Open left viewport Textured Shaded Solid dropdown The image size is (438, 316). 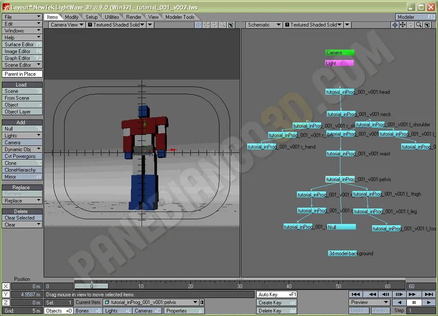[x=116, y=25]
